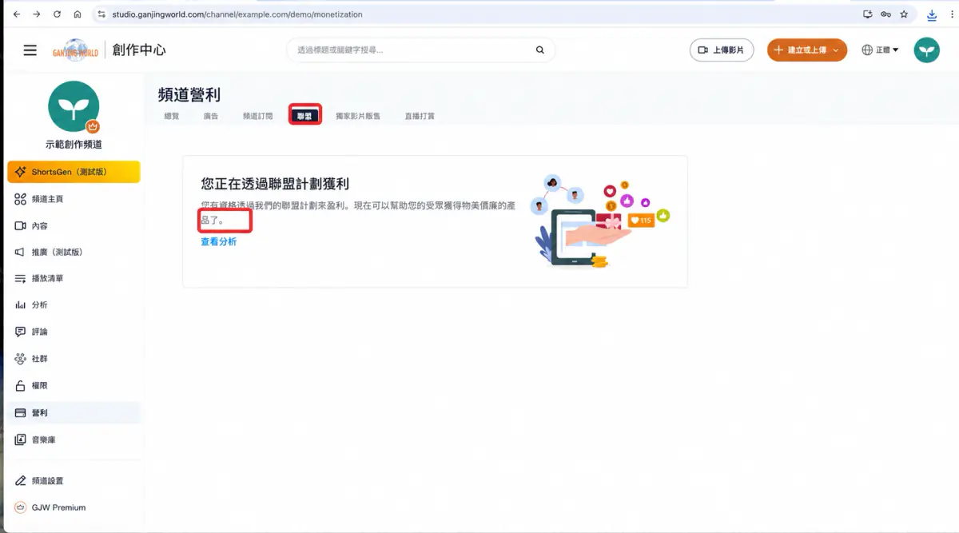Image resolution: width=959 pixels, height=533 pixels.
Task: Bookmark page with star icon
Action: point(904,14)
